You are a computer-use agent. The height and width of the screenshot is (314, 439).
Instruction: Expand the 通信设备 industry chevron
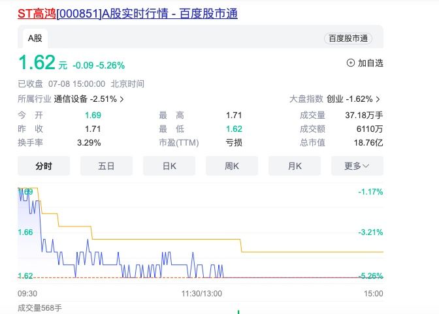(122, 99)
